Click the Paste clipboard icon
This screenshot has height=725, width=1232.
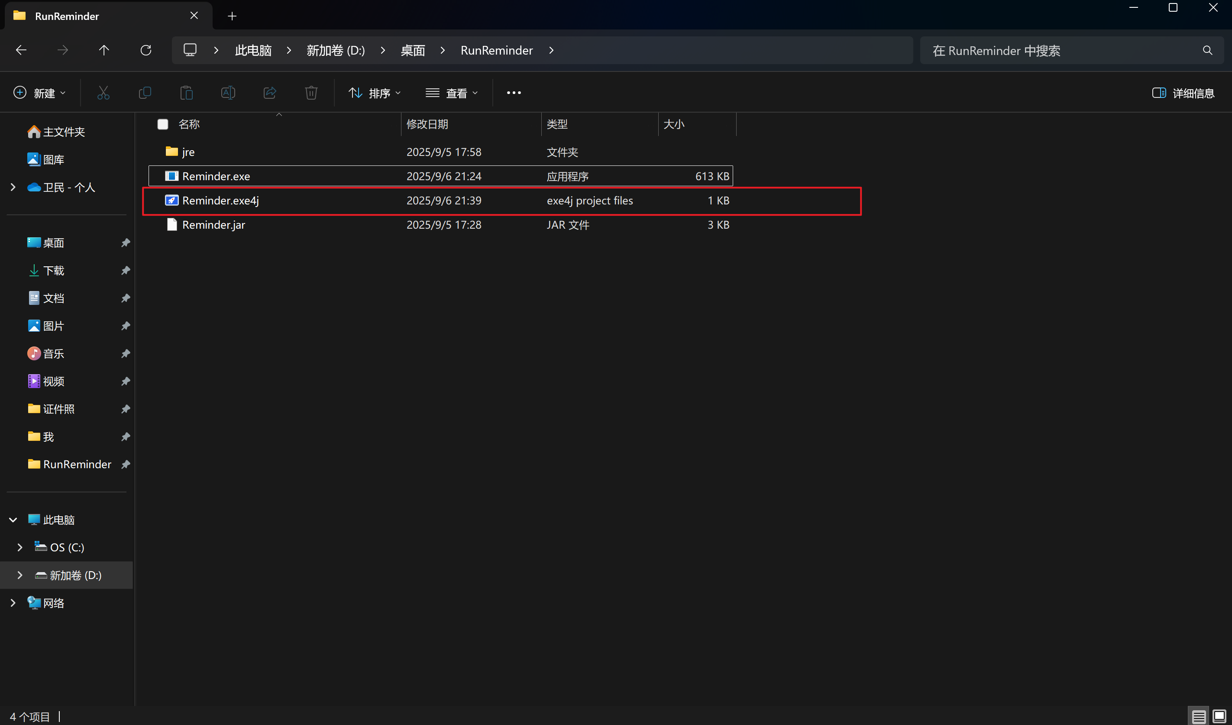coord(186,93)
